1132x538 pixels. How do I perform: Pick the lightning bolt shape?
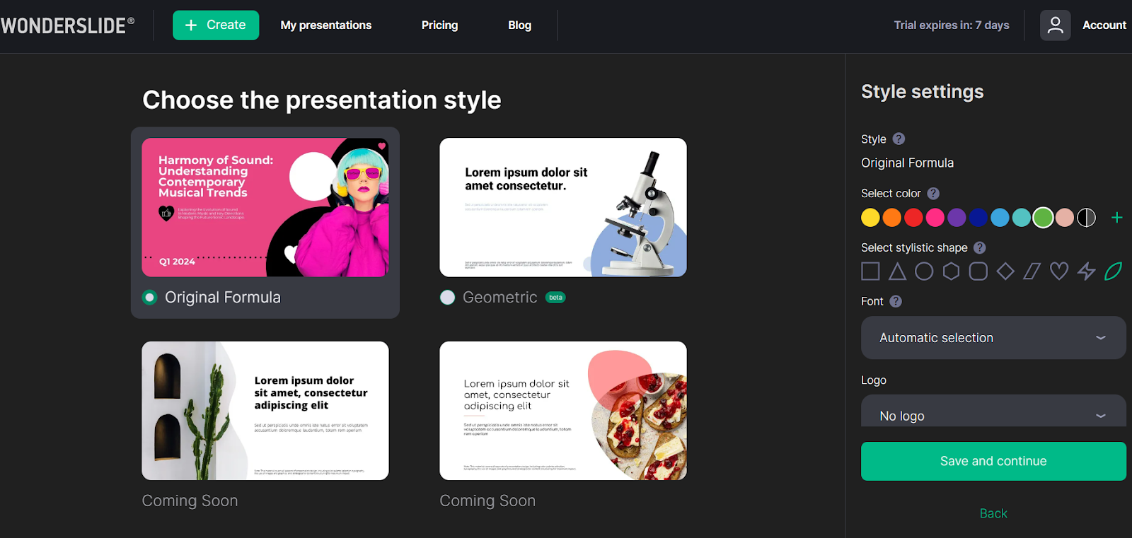click(x=1086, y=271)
